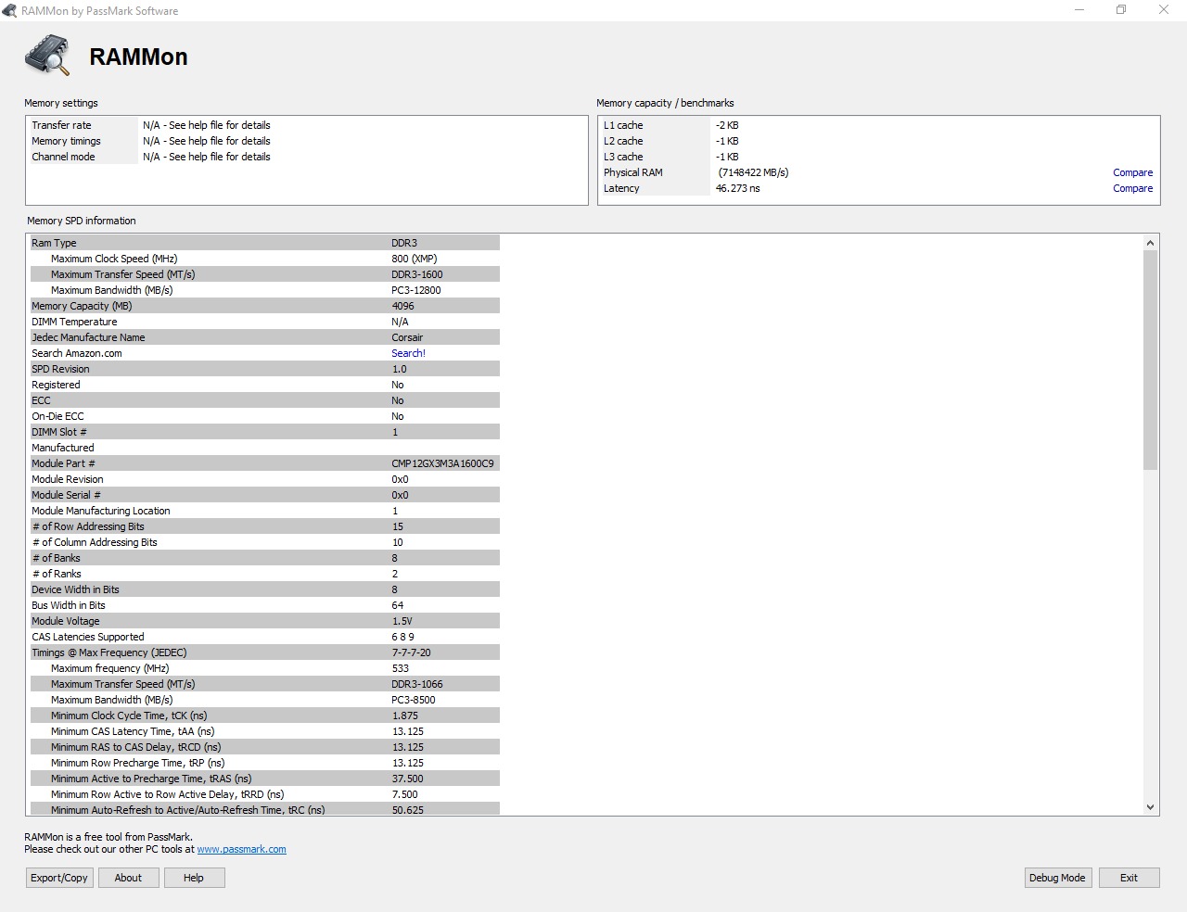Select the DIMM Temperature row
Screen dimensions: 1187x912
(x=265, y=322)
